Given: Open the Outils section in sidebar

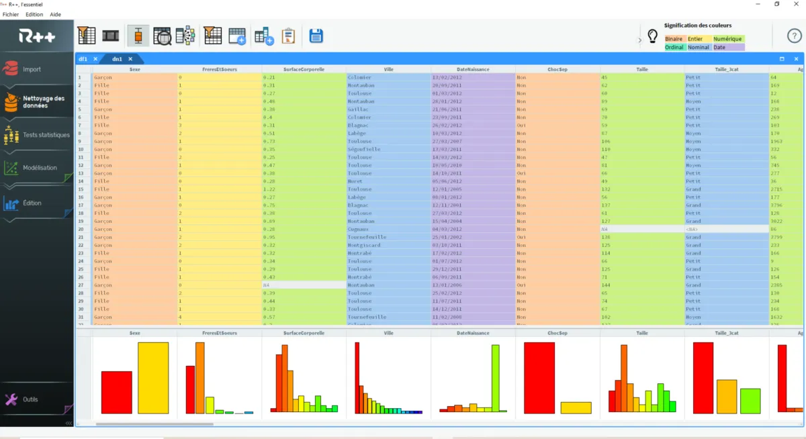Looking at the screenshot, I should pos(30,399).
